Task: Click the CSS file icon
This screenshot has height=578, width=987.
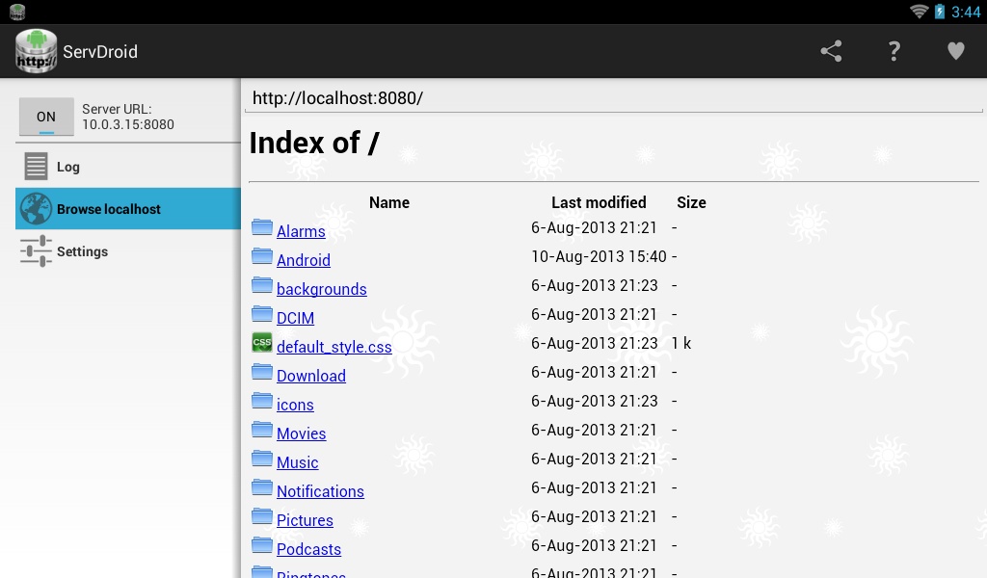Action: pos(262,343)
